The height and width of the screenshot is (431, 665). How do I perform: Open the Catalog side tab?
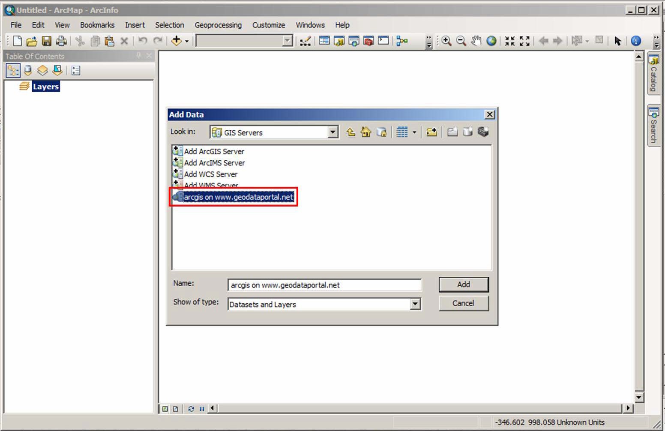tap(653, 74)
